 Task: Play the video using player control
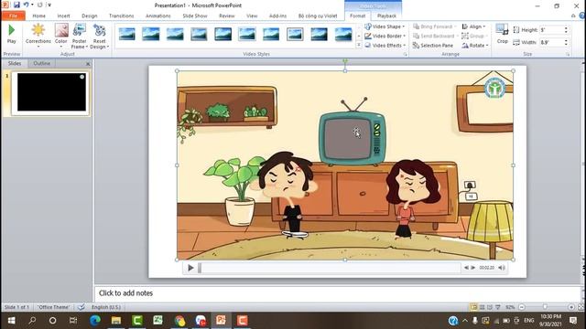pos(190,268)
